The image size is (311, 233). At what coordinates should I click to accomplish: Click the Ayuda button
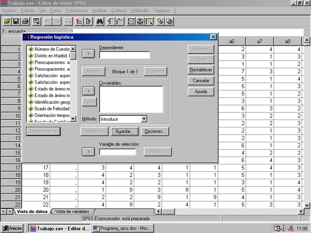click(x=201, y=92)
